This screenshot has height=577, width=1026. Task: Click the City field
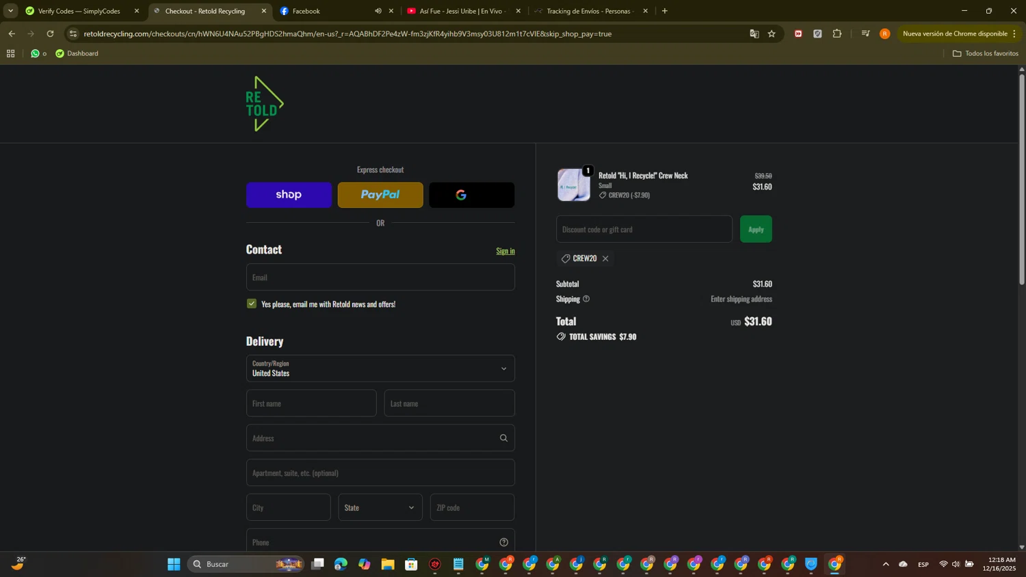288,507
